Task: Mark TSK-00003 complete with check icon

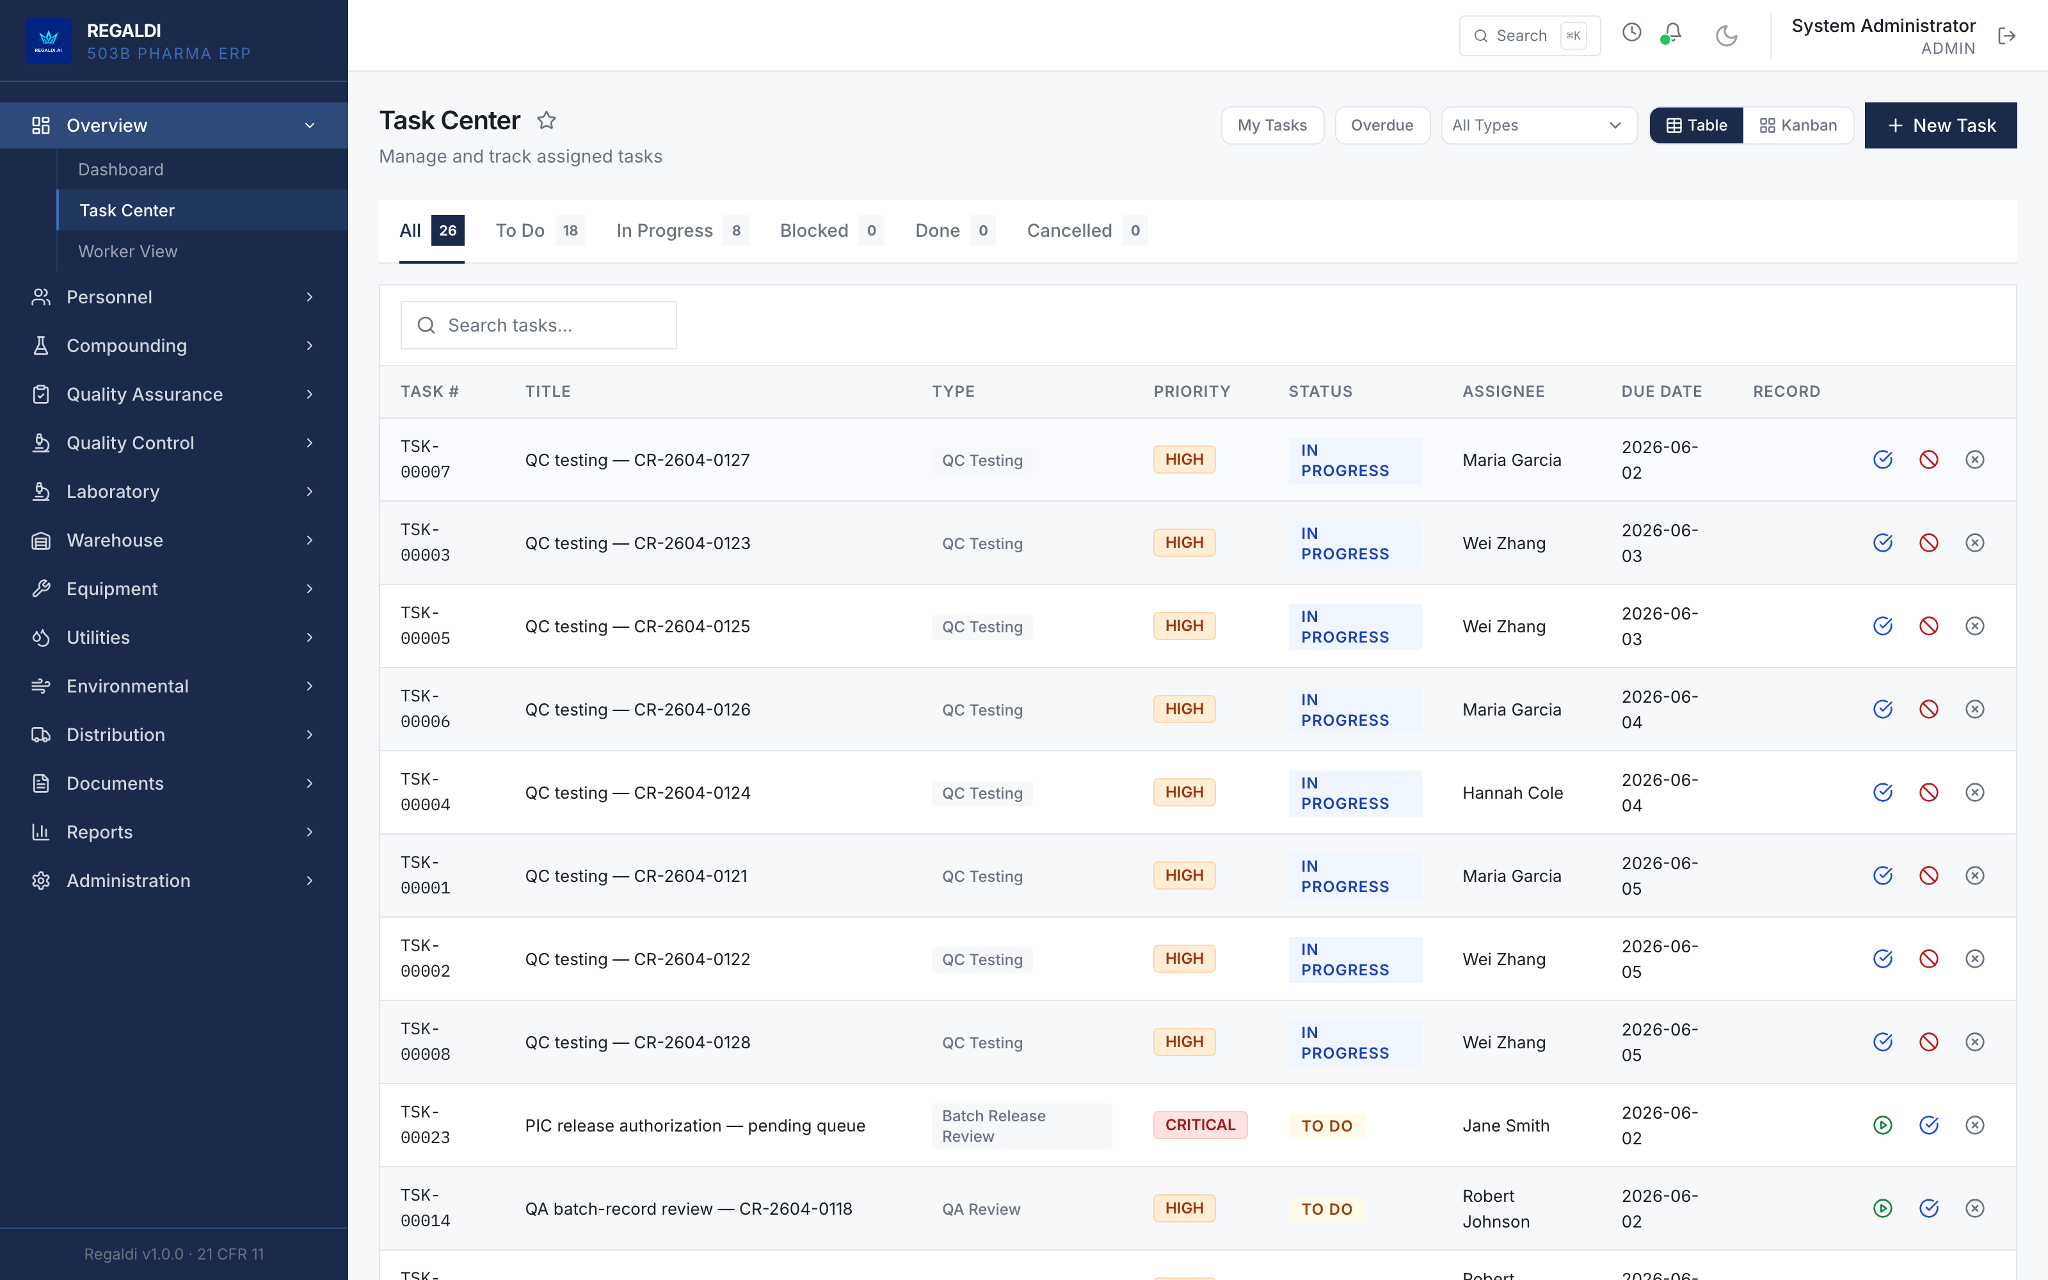Action: point(1882,543)
